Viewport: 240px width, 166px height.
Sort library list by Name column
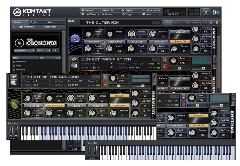pos(25,58)
